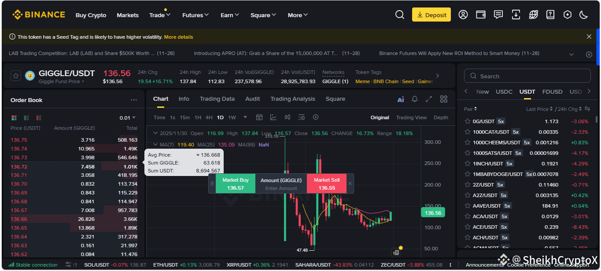Select the FDUSD market tab
The image size is (601, 271).
point(553,92)
